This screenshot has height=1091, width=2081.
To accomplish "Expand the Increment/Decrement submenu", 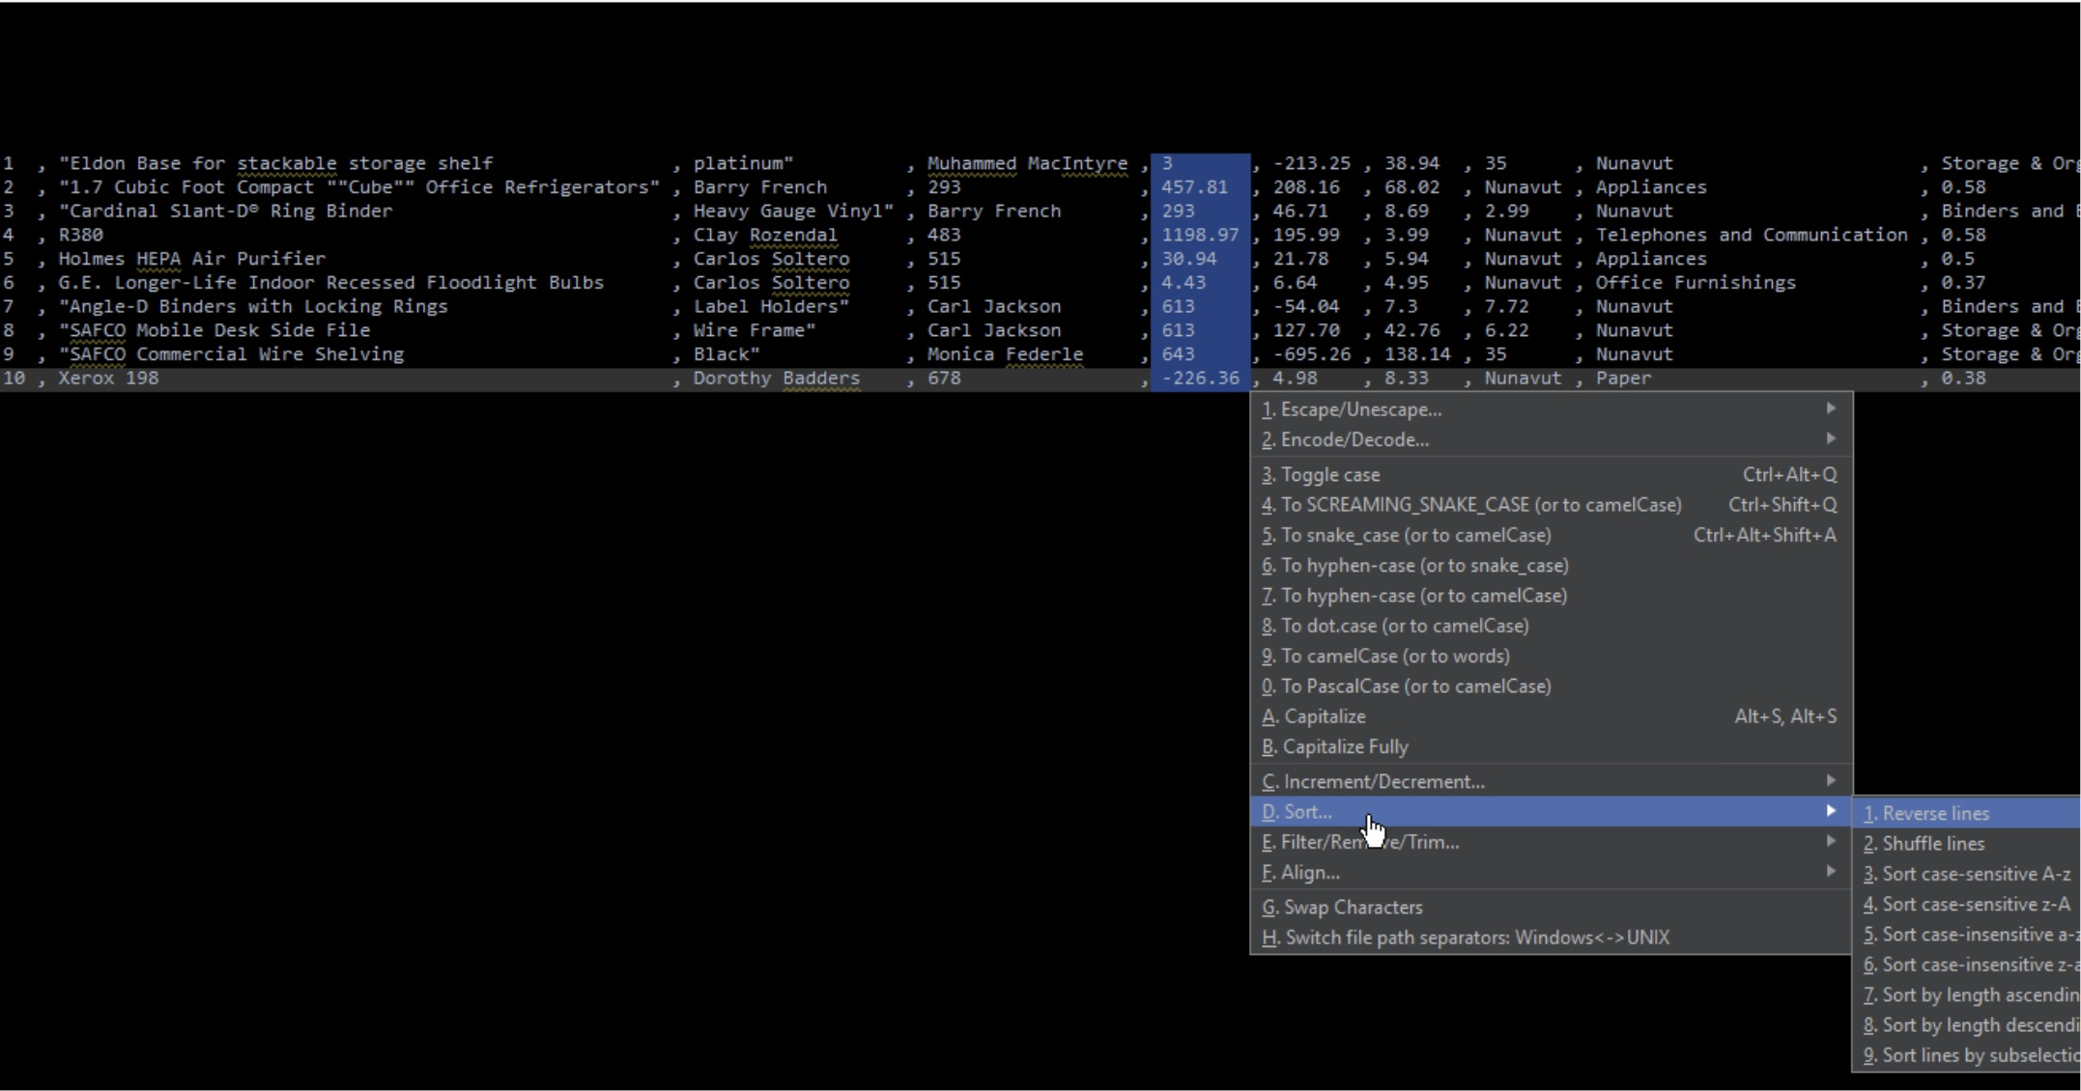I will (x=1551, y=781).
